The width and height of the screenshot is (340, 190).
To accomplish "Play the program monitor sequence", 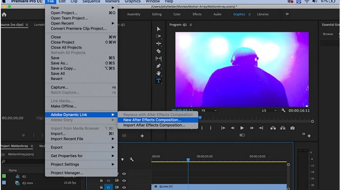I will click(x=242, y=128).
